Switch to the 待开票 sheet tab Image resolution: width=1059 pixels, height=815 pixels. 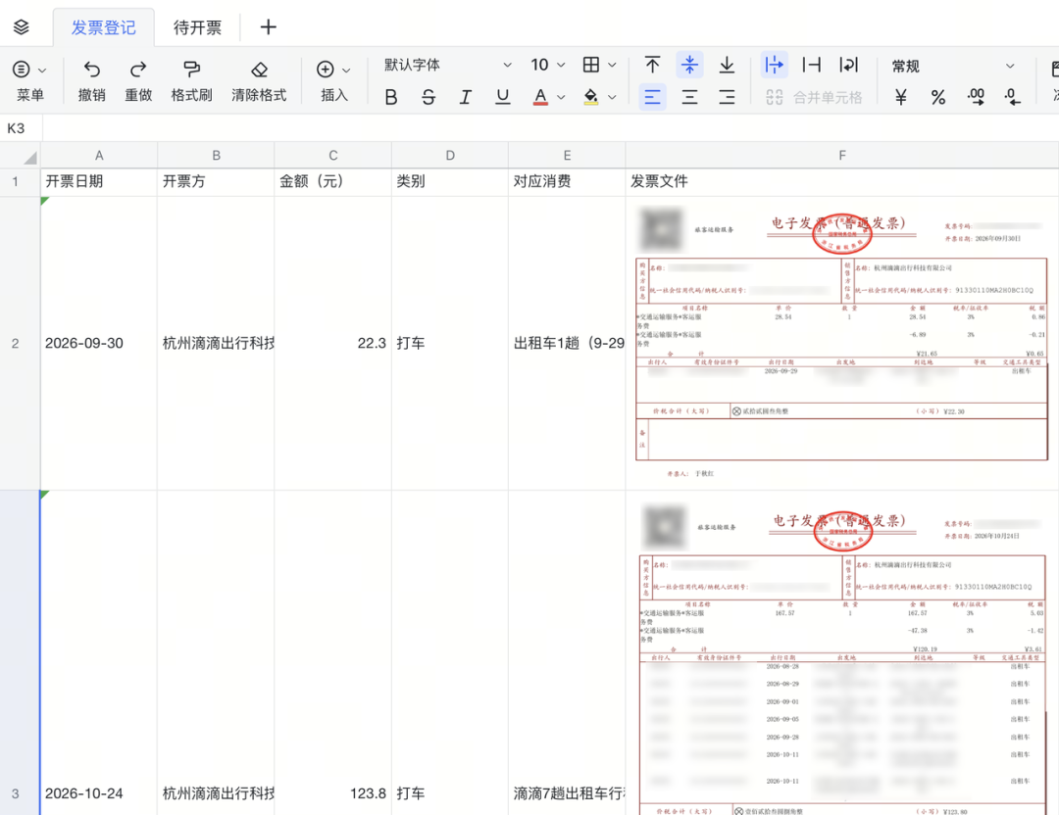(x=197, y=27)
